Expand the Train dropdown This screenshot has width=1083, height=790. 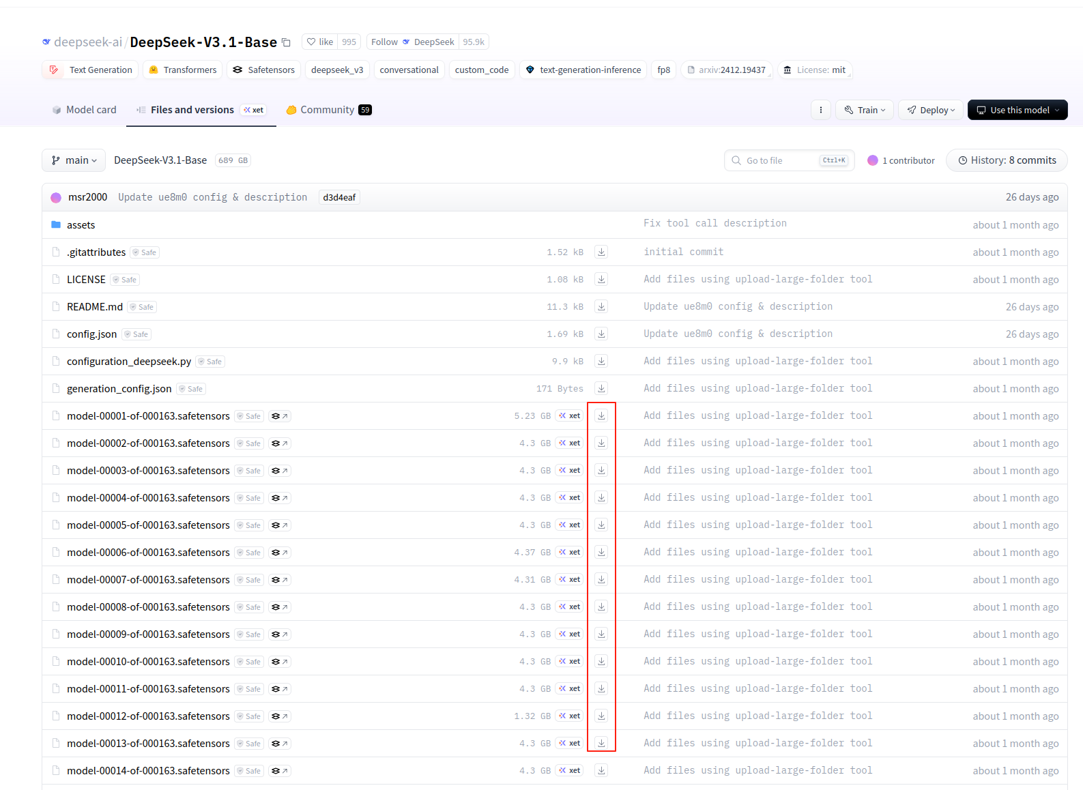click(865, 110)
